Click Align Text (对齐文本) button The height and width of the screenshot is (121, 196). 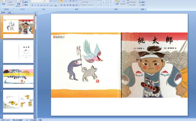[85, 2]
